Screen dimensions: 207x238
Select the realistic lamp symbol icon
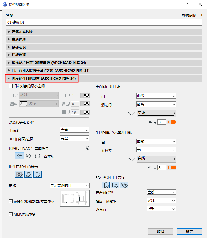pyautogui.click(x=19, y=156)
